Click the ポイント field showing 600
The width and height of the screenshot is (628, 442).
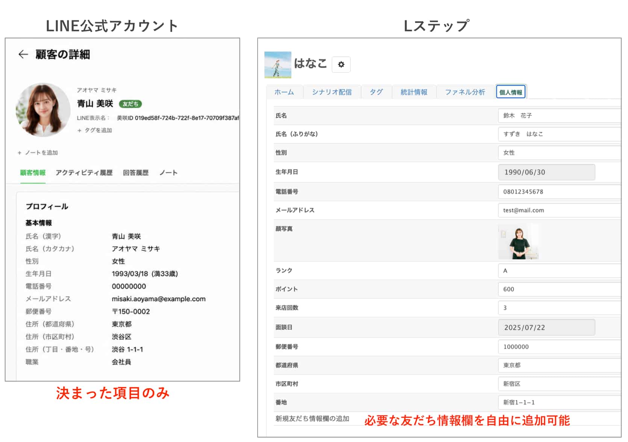pyautogui.click(x=560, y=289)
